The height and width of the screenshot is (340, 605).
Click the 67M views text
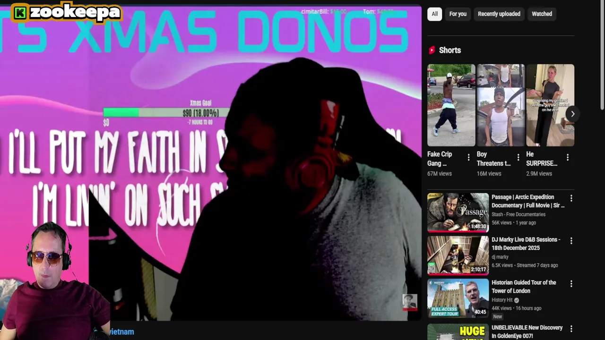440,174
